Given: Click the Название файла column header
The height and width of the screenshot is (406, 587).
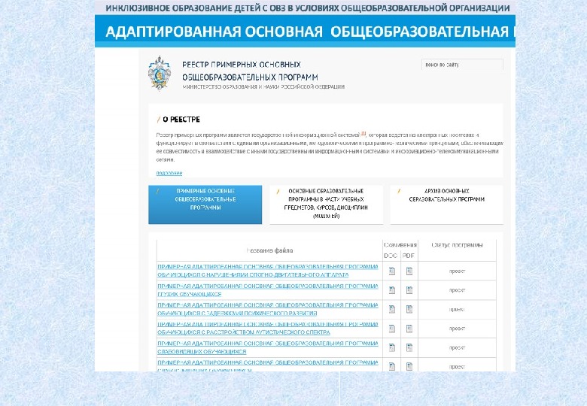Looking at the screenshot, I should [269, 250].
